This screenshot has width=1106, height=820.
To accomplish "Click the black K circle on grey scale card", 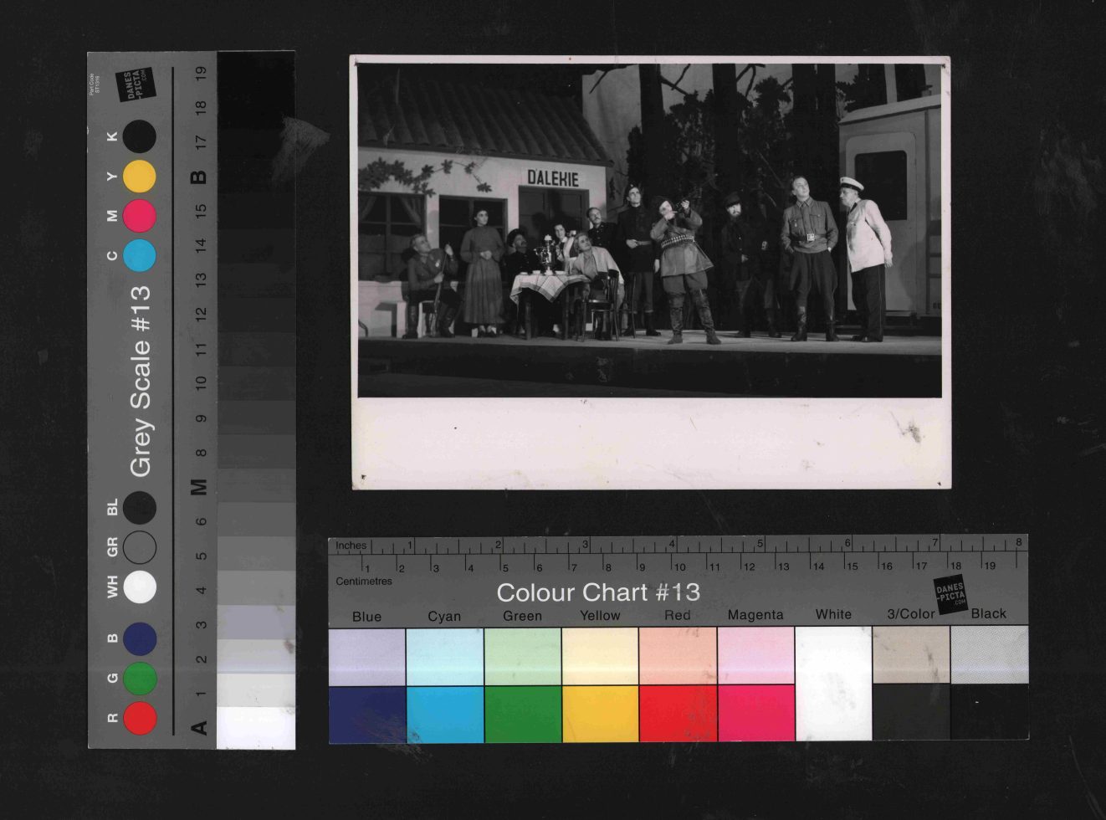I will (x=140, y=136).
